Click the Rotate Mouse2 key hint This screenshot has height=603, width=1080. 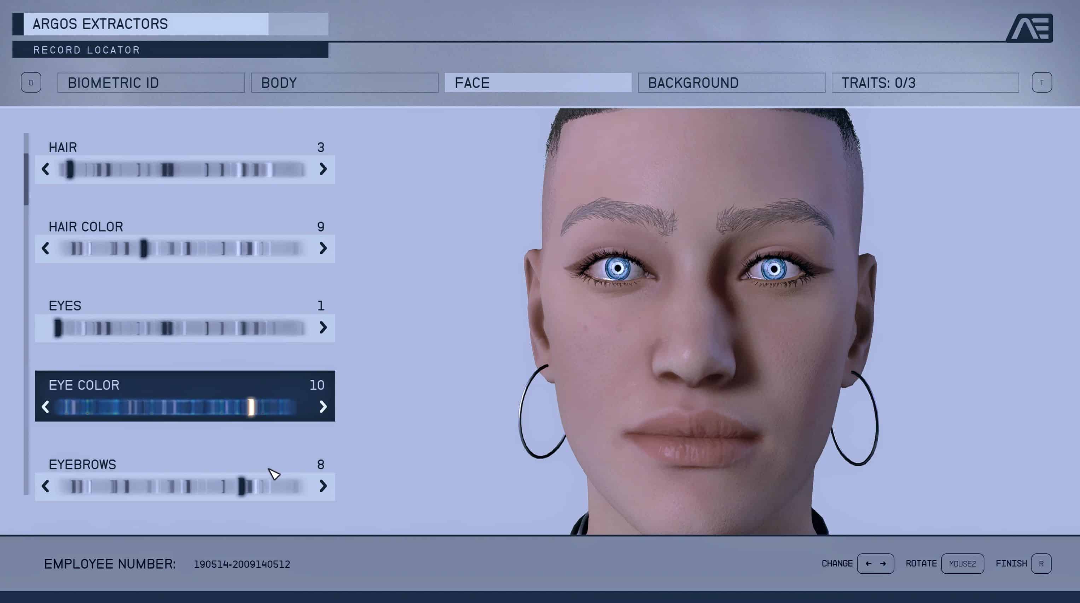pyautogui.click(x=962, y=564)
